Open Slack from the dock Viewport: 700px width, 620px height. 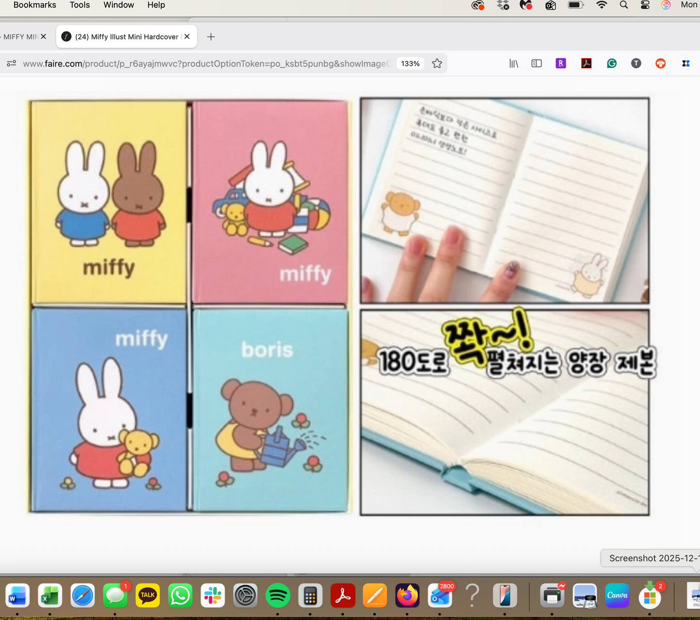coord(213,596)
